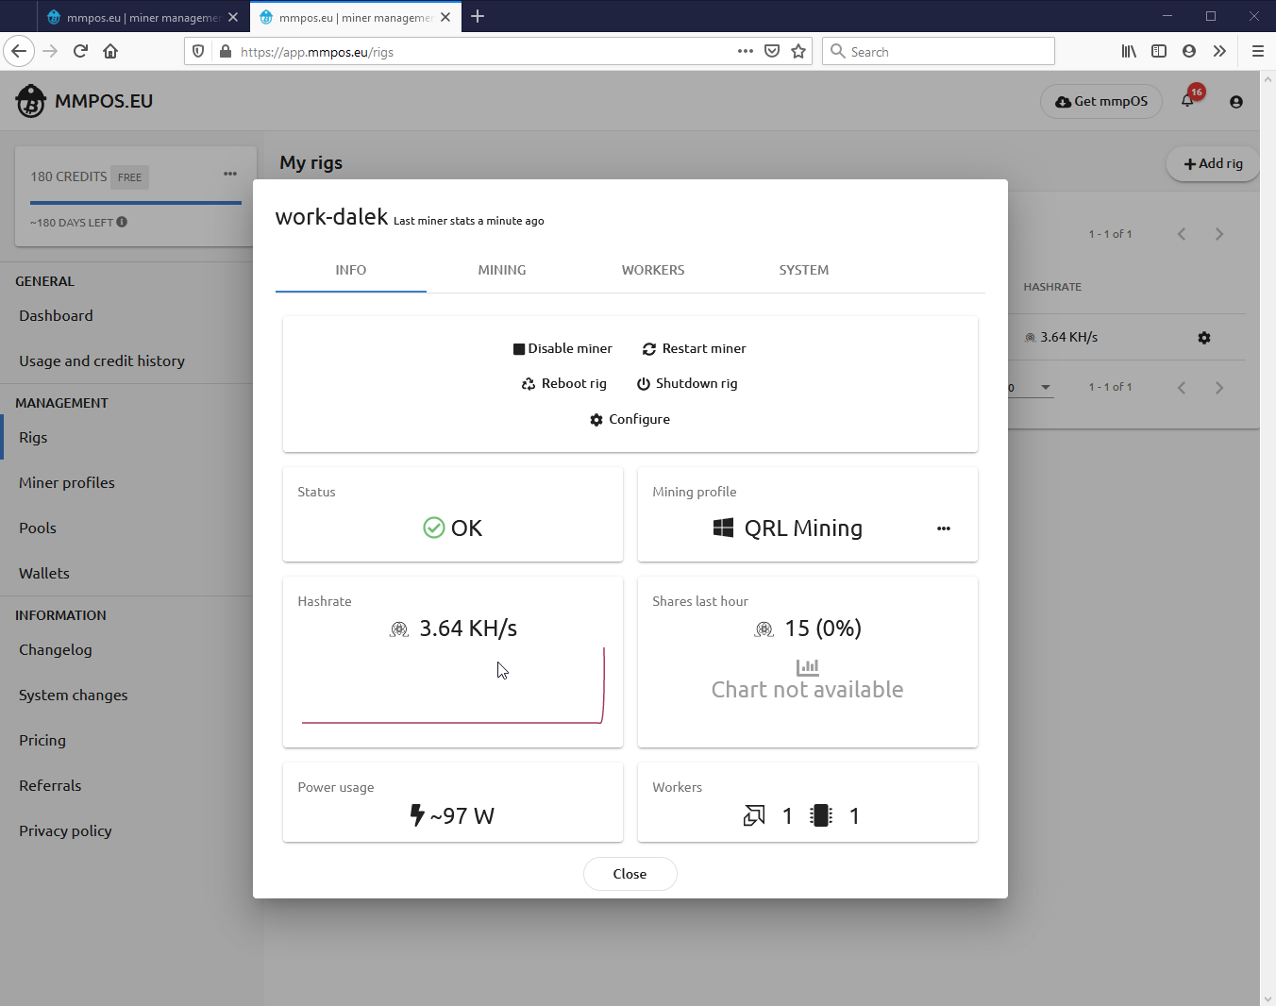Click the browser Search field
Viewport: 1276px width, 1006px height.
click(x=938, y=51)
